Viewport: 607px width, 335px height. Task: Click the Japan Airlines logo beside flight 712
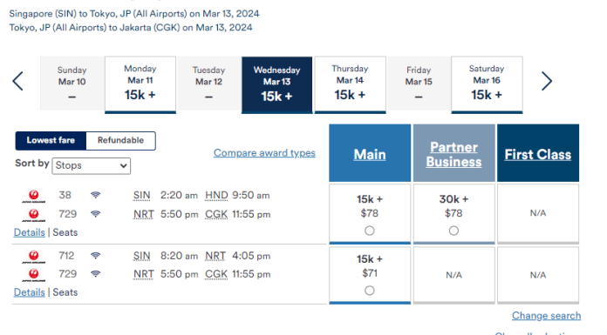[34, 256]
